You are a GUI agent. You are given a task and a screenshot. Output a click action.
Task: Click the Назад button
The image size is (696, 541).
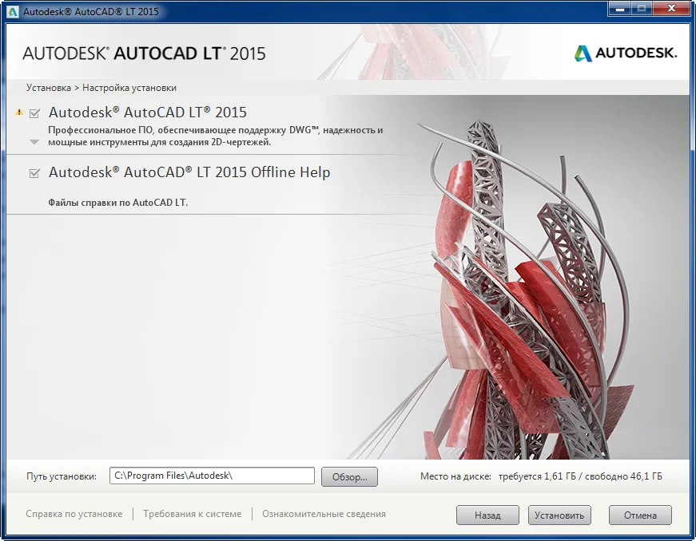487,515
